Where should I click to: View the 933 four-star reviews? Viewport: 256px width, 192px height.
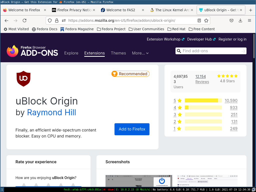click(x=234, y=107)
